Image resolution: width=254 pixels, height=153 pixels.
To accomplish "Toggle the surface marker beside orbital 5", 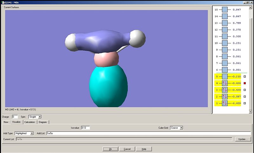I will click(245, 77).
